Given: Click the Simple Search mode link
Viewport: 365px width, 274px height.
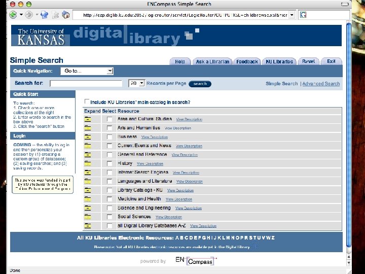Looking at the screenshot, I should coord(282,84).
